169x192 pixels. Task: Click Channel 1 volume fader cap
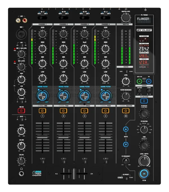(x=42, y=137)
